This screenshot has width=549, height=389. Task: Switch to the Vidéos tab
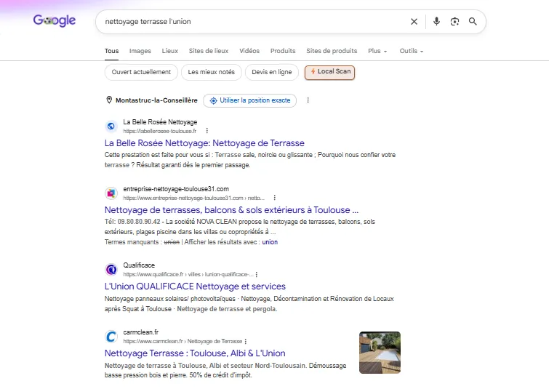(249, 51)
